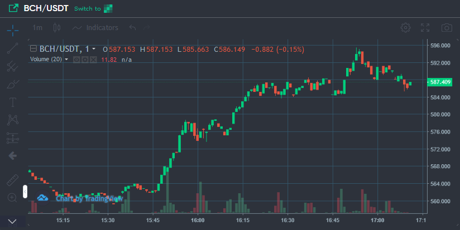The height and width of the screenshot is (230, 460).
Task: Click the 16:00 time axis label
Action: coord(198,220)
